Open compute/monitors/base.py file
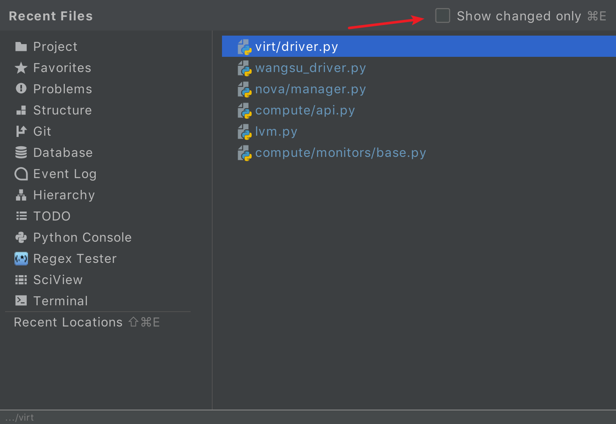 click(340, 153)
